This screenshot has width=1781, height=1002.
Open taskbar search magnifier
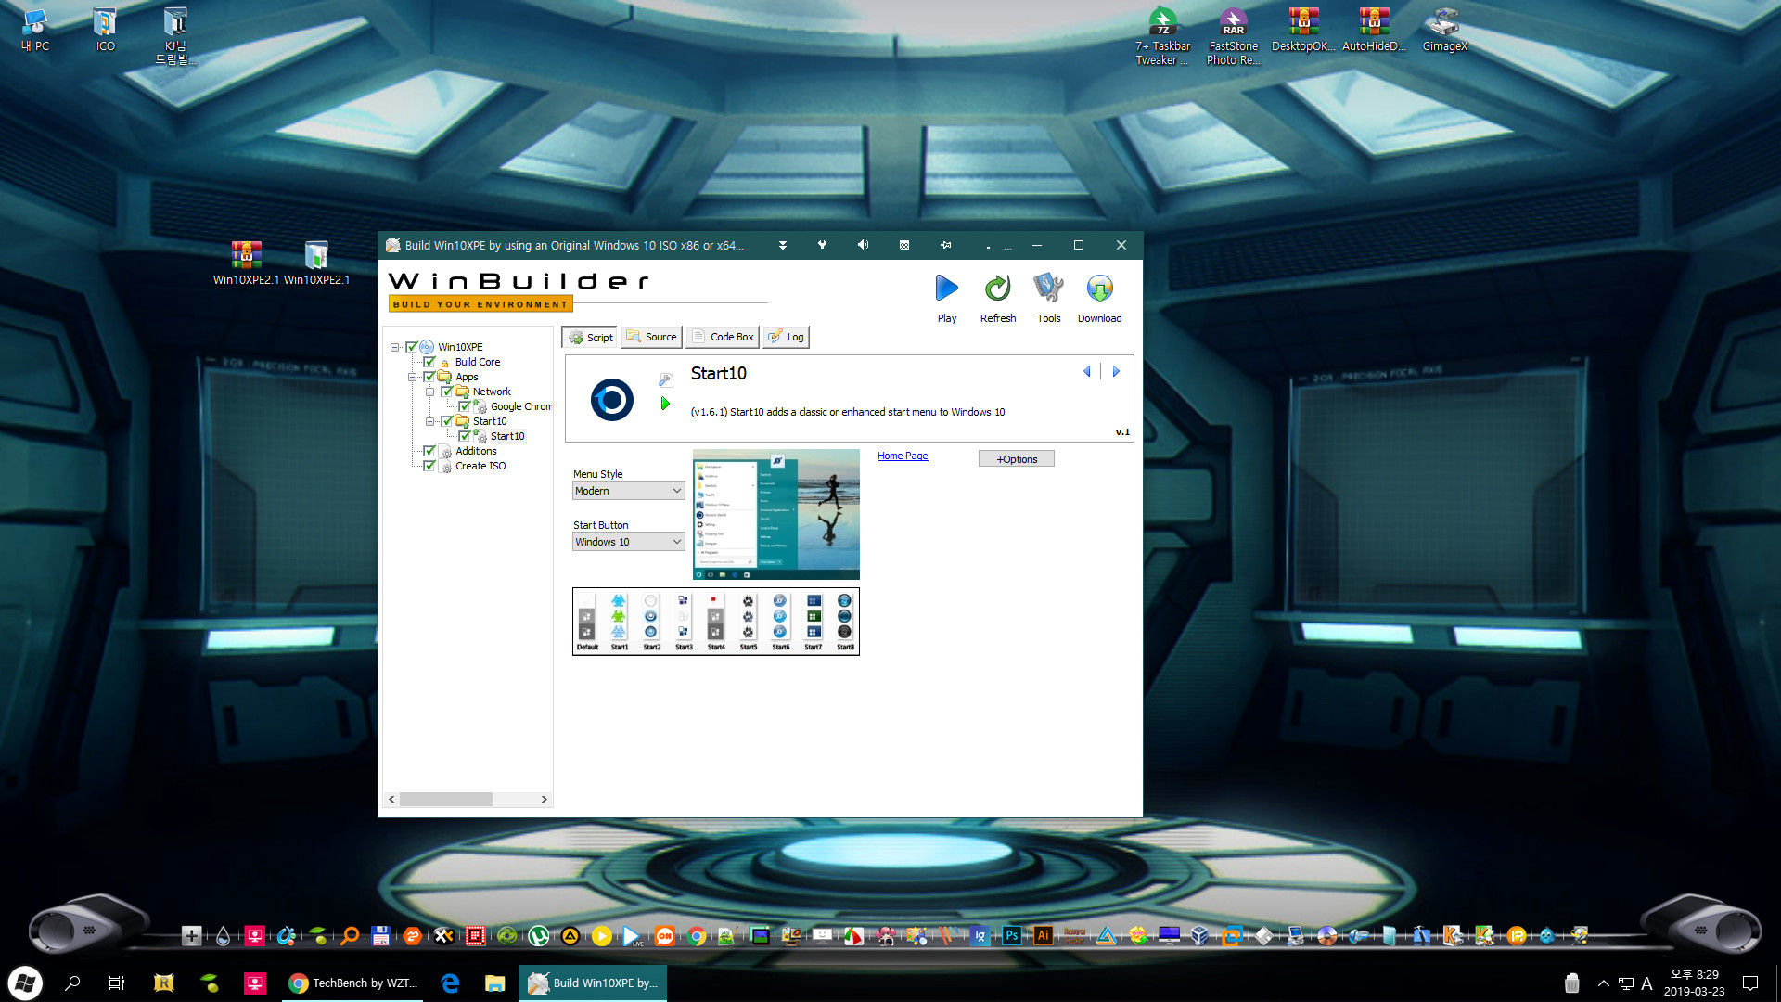pos(72,983)
